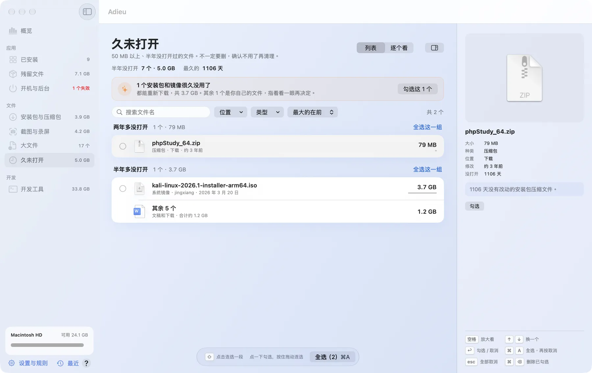Check the circle for kali-linux iso
592x373 pixels.
pos(123,188)
